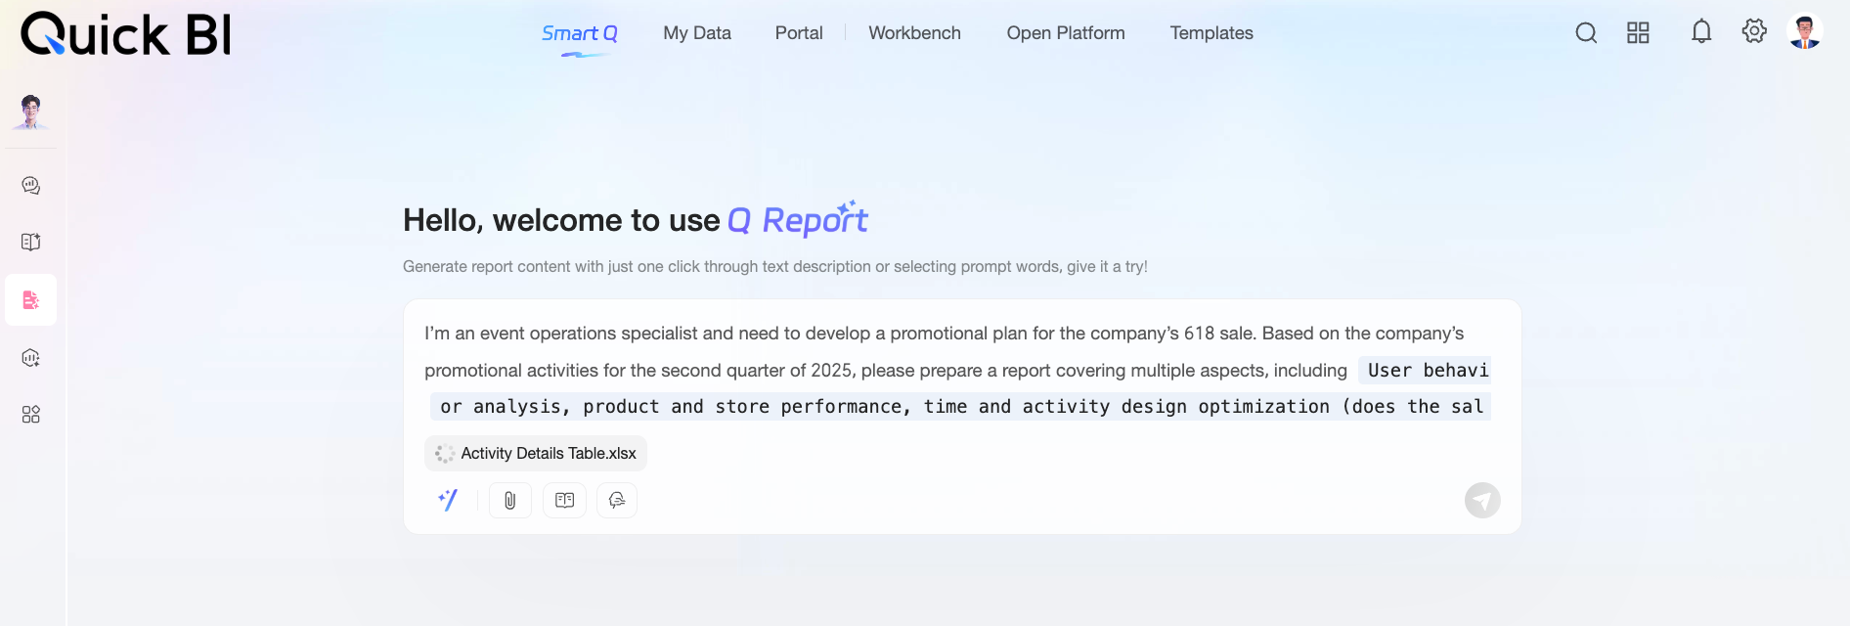Open the sidebar apps squares icon
The width and height of the screenshot is (1850, 626).
coord(31,415)
